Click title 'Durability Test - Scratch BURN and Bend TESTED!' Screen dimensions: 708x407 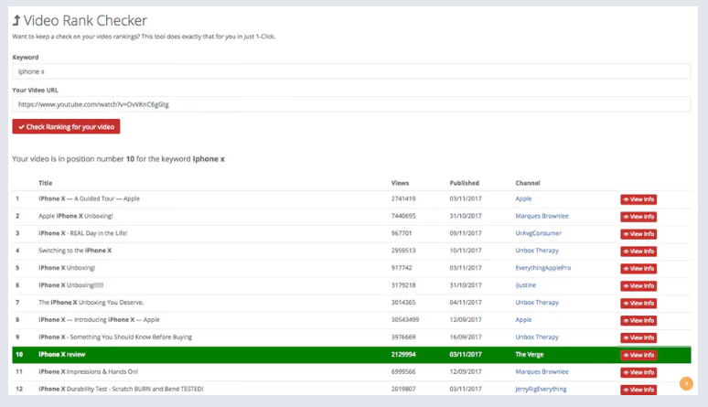pyautogui.click(x=135, y=389)
